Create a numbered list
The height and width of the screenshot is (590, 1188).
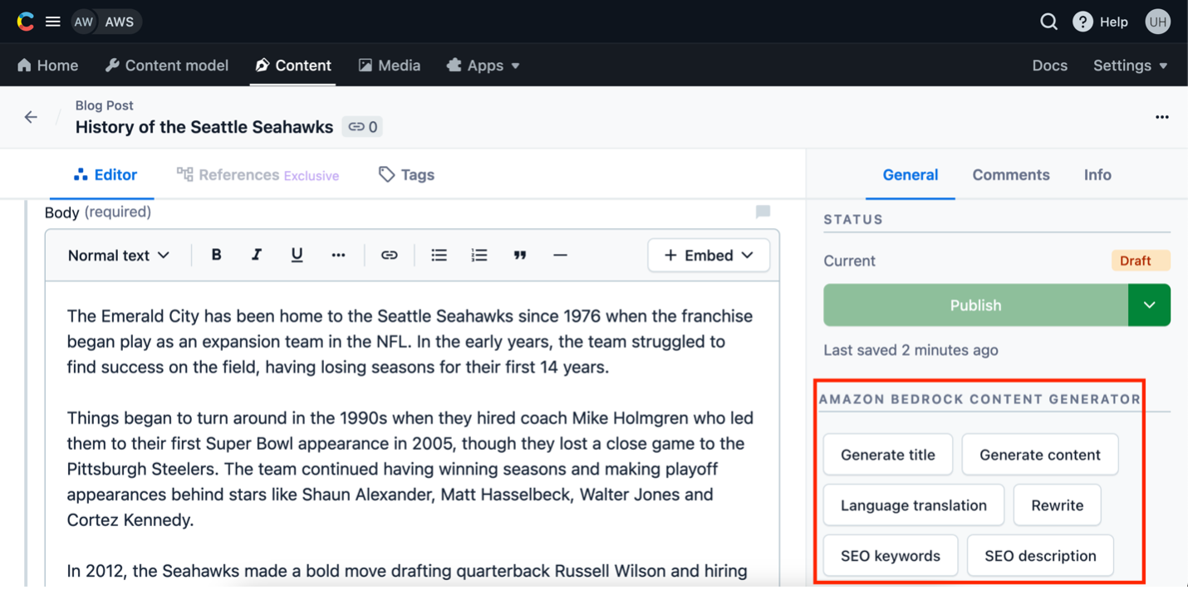click(479, 255)
